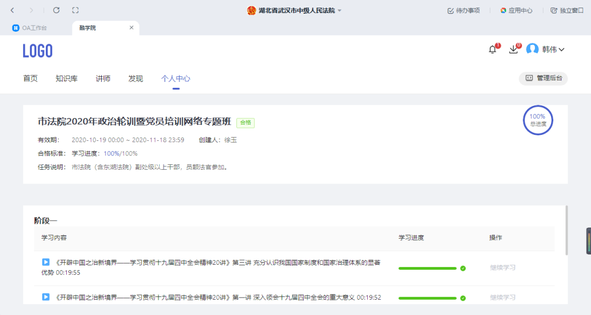Open 应用中心 via its colorful icon
This screenshot has height=315, width=591.
pos(502,10)
